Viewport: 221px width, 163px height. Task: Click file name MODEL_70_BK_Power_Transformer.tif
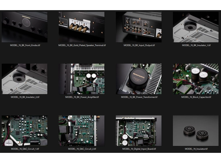pyautogui.click(x=139, y=97)
